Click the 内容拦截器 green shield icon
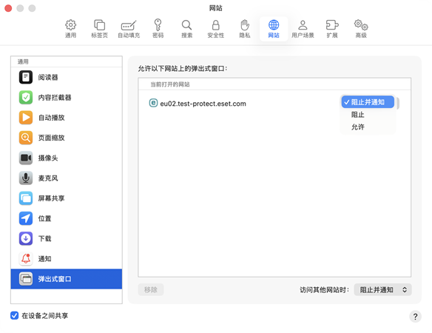This screenshot has width=432, height=333. (x=26, y=97)
